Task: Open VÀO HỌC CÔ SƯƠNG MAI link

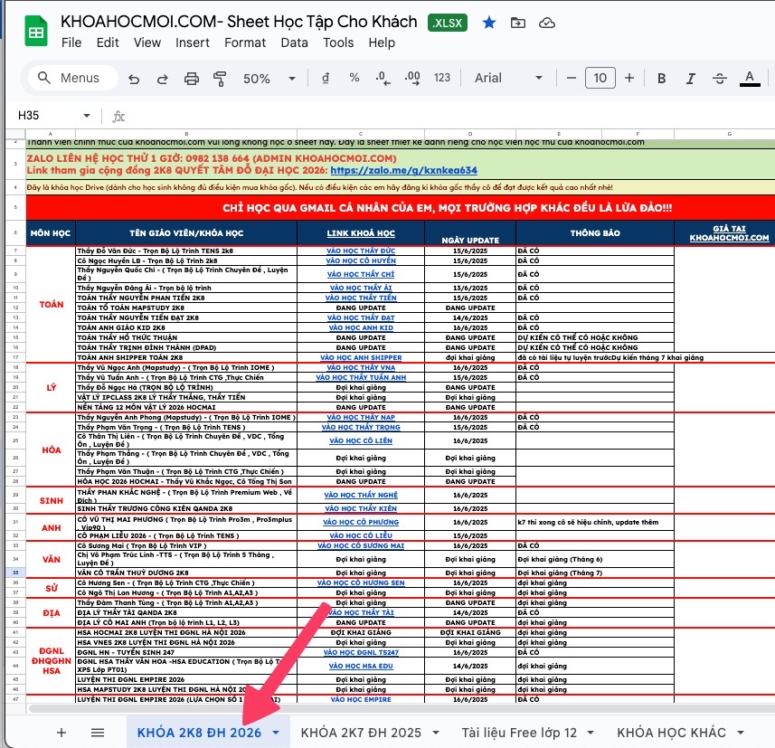Action: (x=361, y=545)
